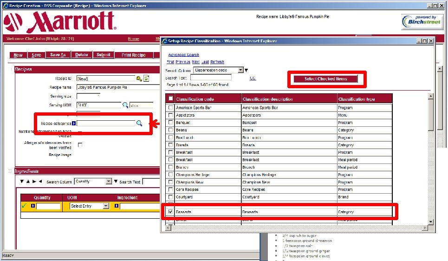Viewport: 448px width, 261px height.
Task: Click the Classification type column header
Action: coord(364,99)
